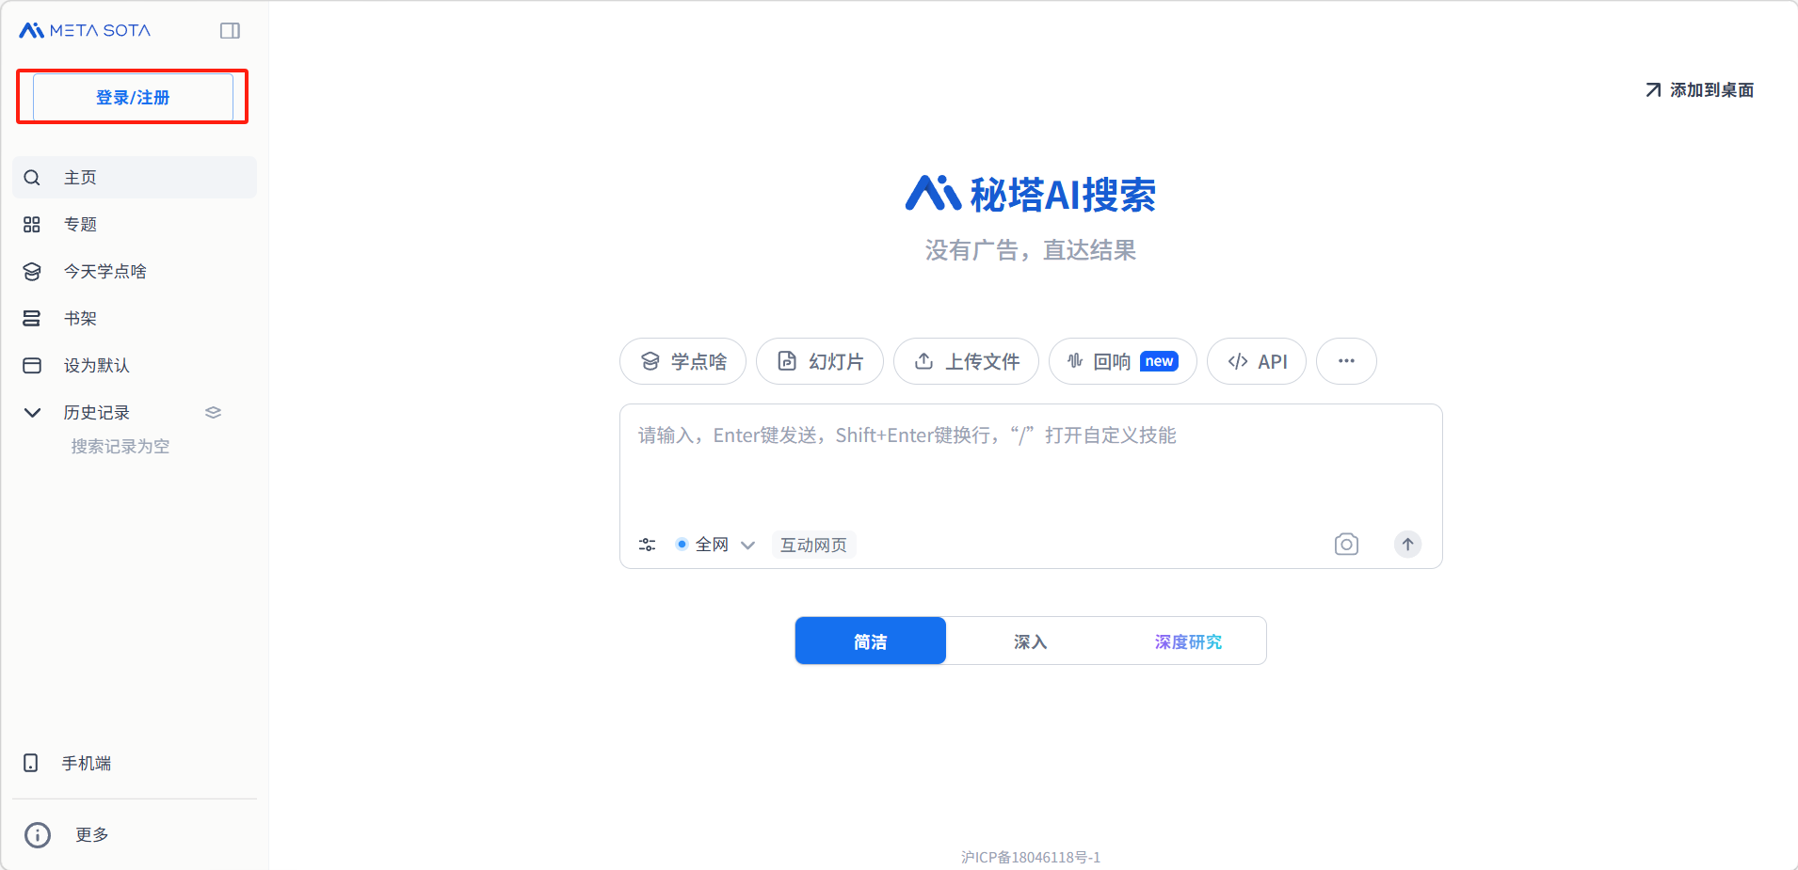Go to 专题 in sidebar
The width and height of the screenshot is (1798, 870).
pyautogui.click(x=81, y=225)
